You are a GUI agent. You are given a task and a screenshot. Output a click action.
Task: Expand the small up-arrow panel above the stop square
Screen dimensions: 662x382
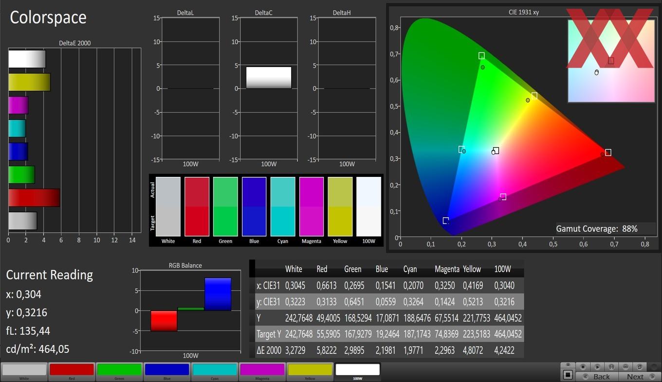[x=568, y=365]
